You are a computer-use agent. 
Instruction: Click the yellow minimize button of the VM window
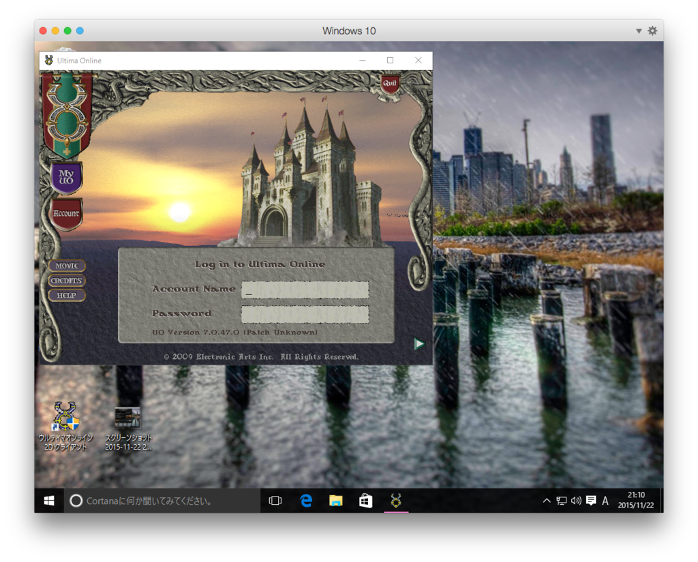pos(55,31)
